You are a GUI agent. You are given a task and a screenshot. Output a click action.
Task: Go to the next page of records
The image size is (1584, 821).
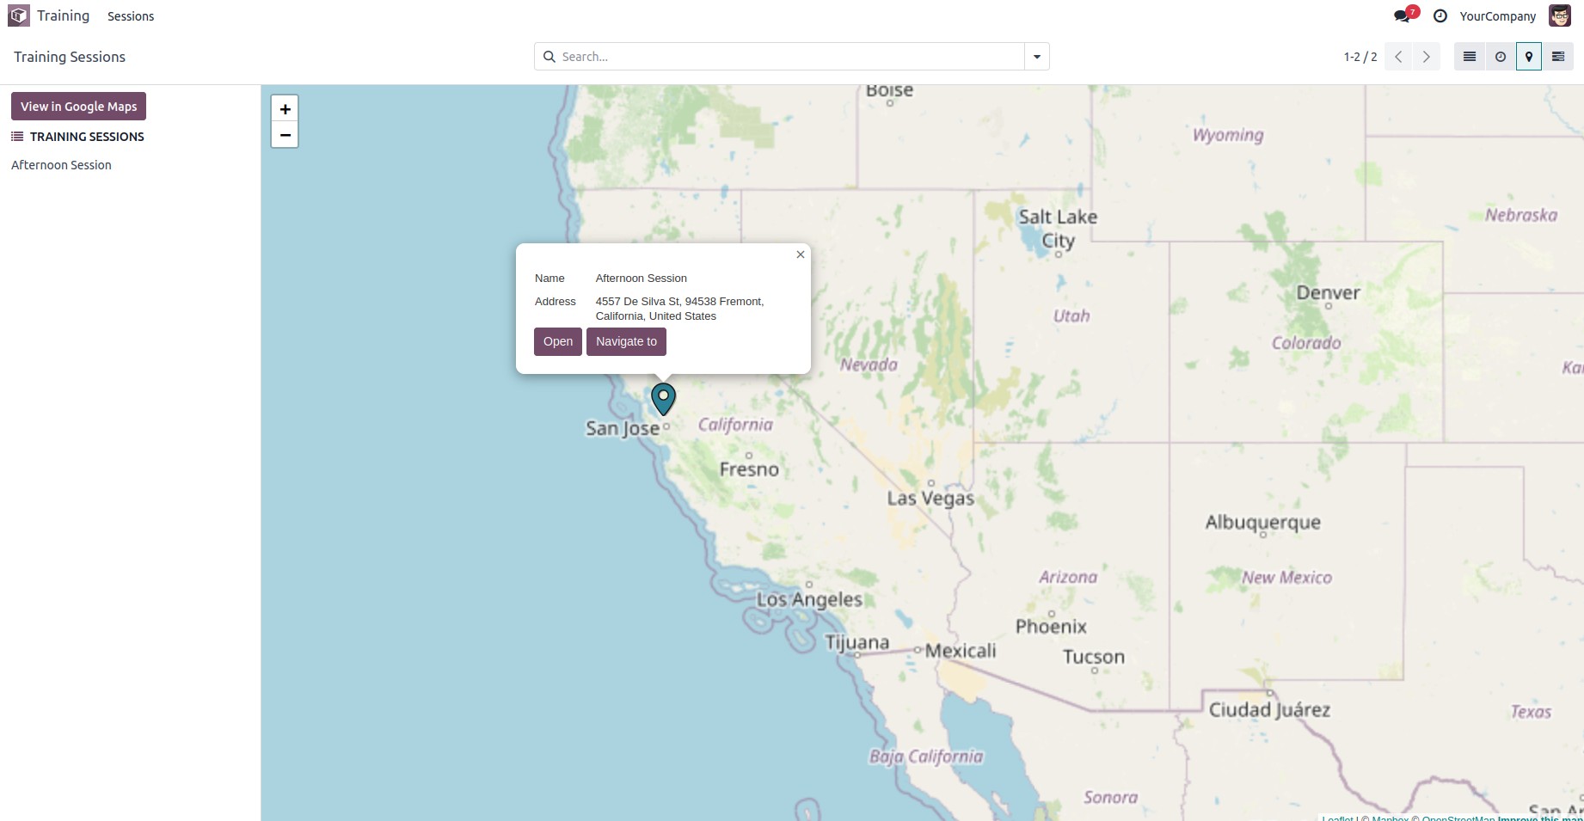pyautogui.click(x=1427, y=57)
